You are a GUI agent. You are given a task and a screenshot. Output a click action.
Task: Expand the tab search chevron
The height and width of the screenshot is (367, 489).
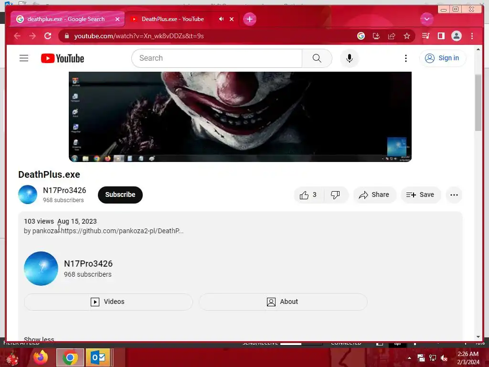(426, 19)
